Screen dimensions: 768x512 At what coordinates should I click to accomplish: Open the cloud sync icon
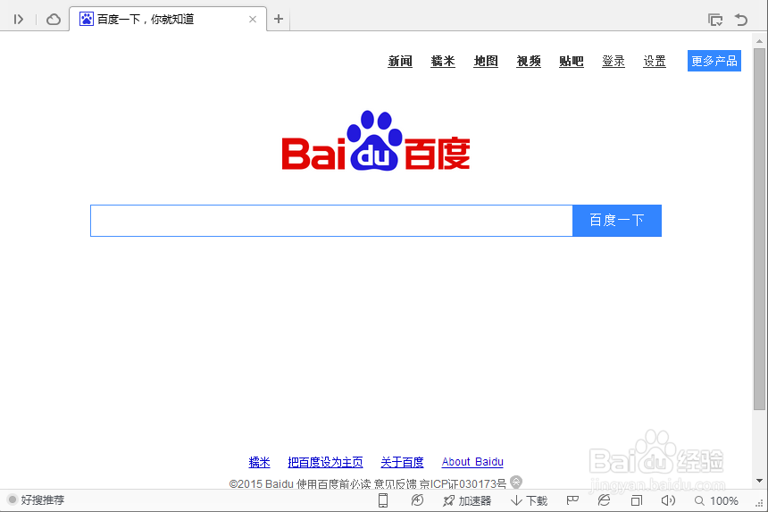tap(54, 20)
